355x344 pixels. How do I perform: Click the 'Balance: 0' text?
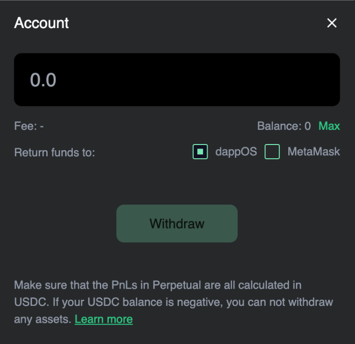tap(284, 126)
